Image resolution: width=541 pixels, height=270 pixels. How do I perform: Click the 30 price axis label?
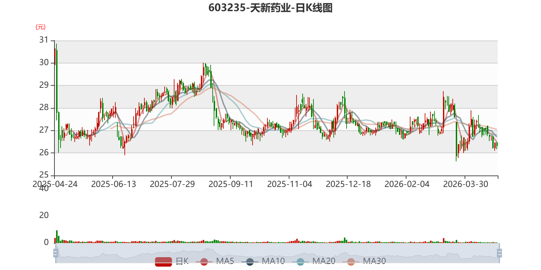44,62
